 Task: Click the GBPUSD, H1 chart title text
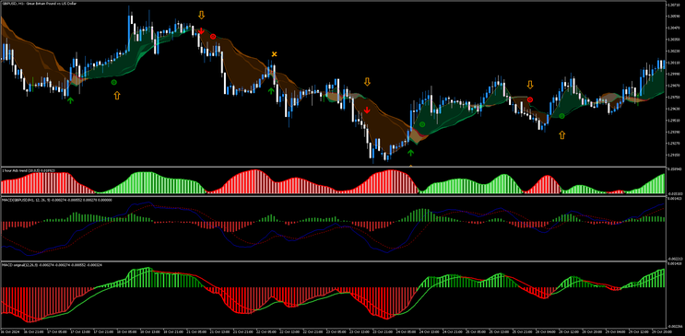41,4
